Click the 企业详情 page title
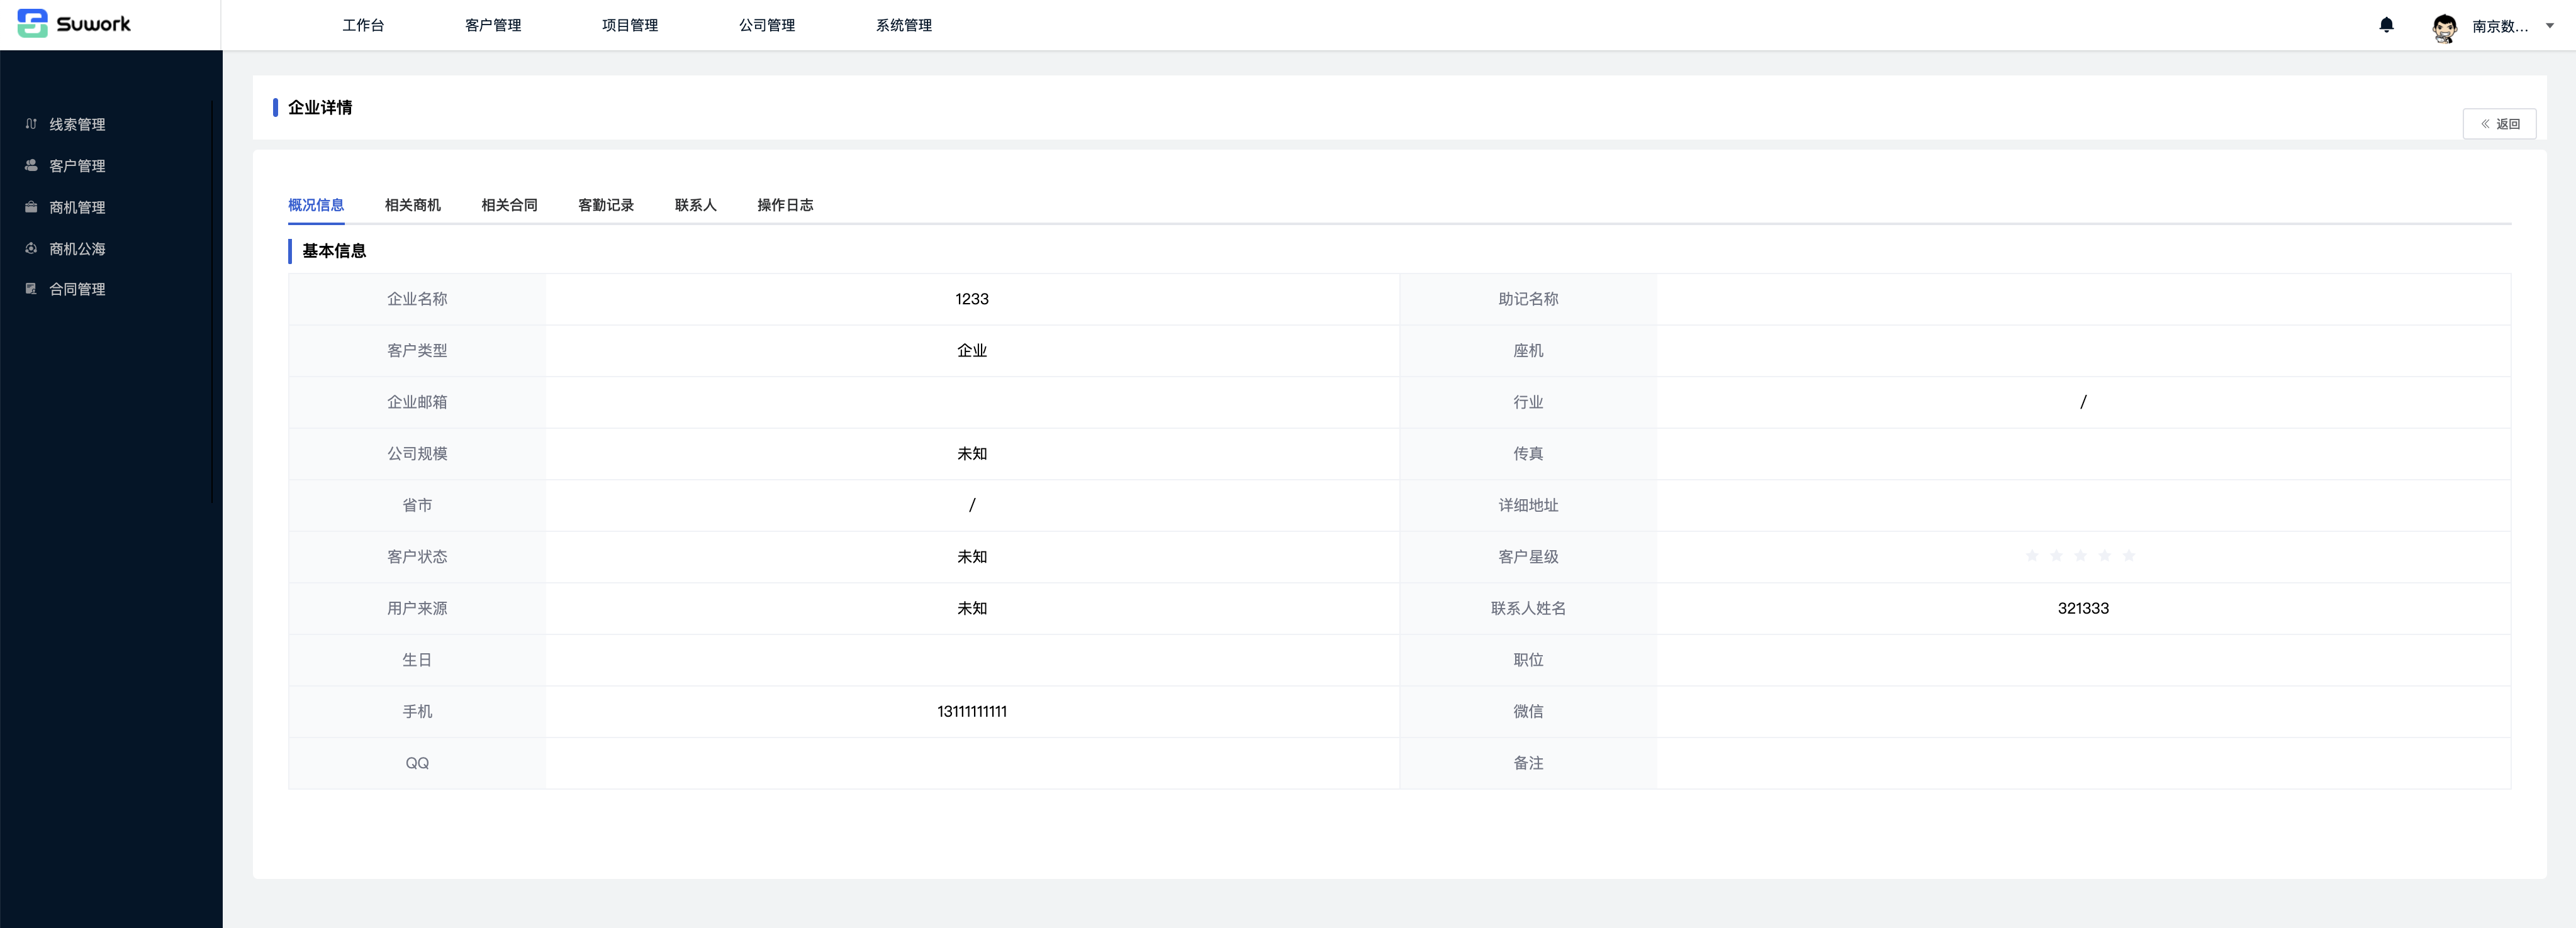2576x928 pixels. (320, 107)
